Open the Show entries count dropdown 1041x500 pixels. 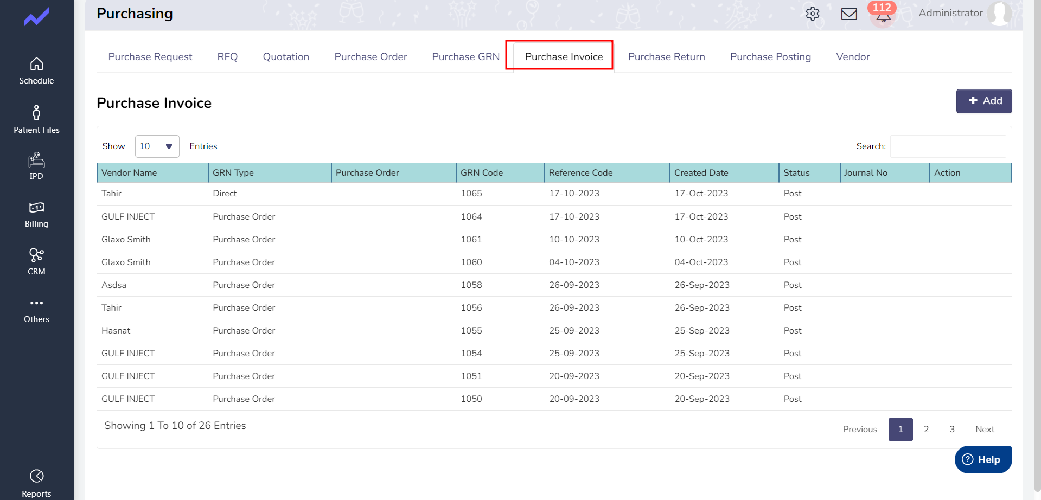(157, 146)
